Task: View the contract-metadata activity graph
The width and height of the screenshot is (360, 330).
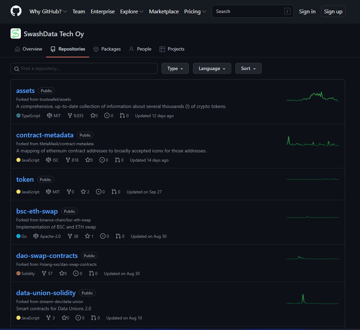Action: point(313,141)
